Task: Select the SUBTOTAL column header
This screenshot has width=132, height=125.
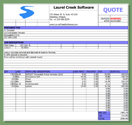Action: [x=119, y=72]
